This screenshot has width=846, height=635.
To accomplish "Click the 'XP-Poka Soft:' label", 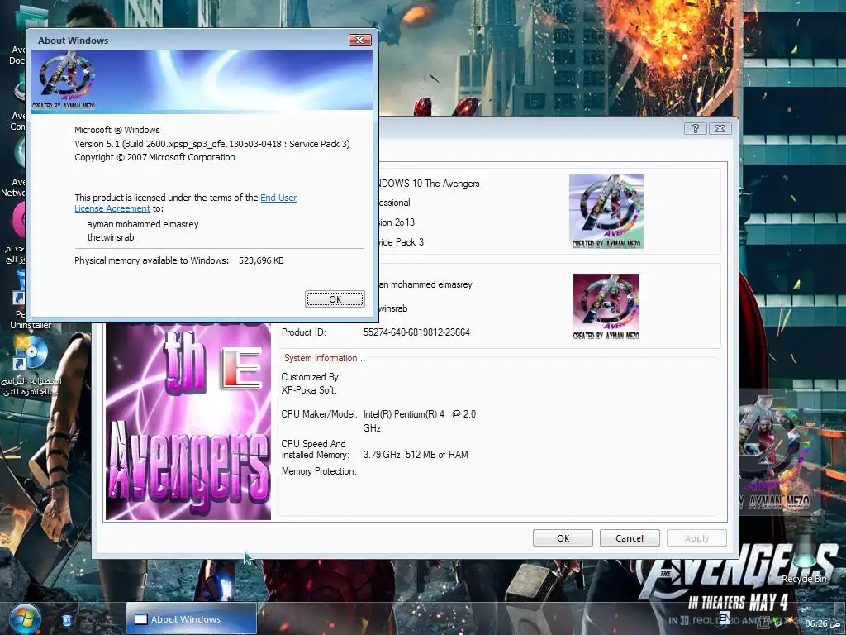I will [309, 390].
